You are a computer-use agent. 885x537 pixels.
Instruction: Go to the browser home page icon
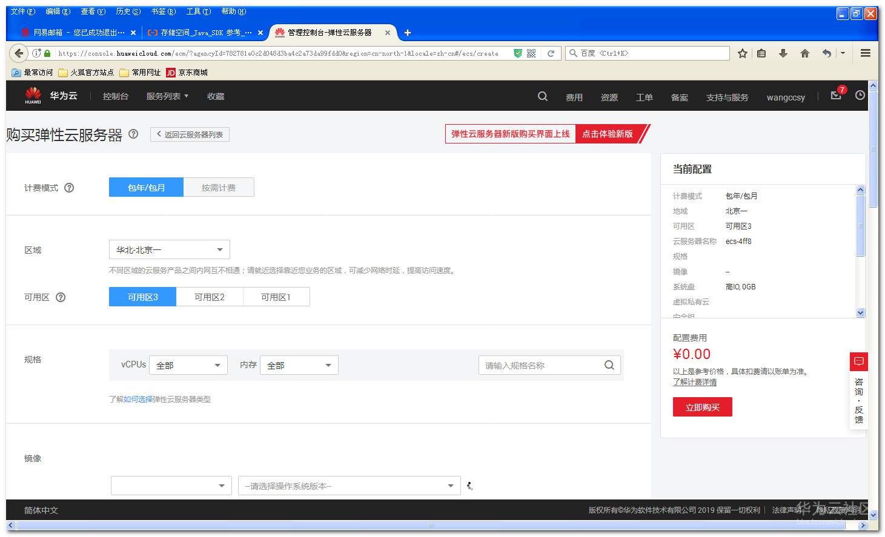tap(805, 53)
